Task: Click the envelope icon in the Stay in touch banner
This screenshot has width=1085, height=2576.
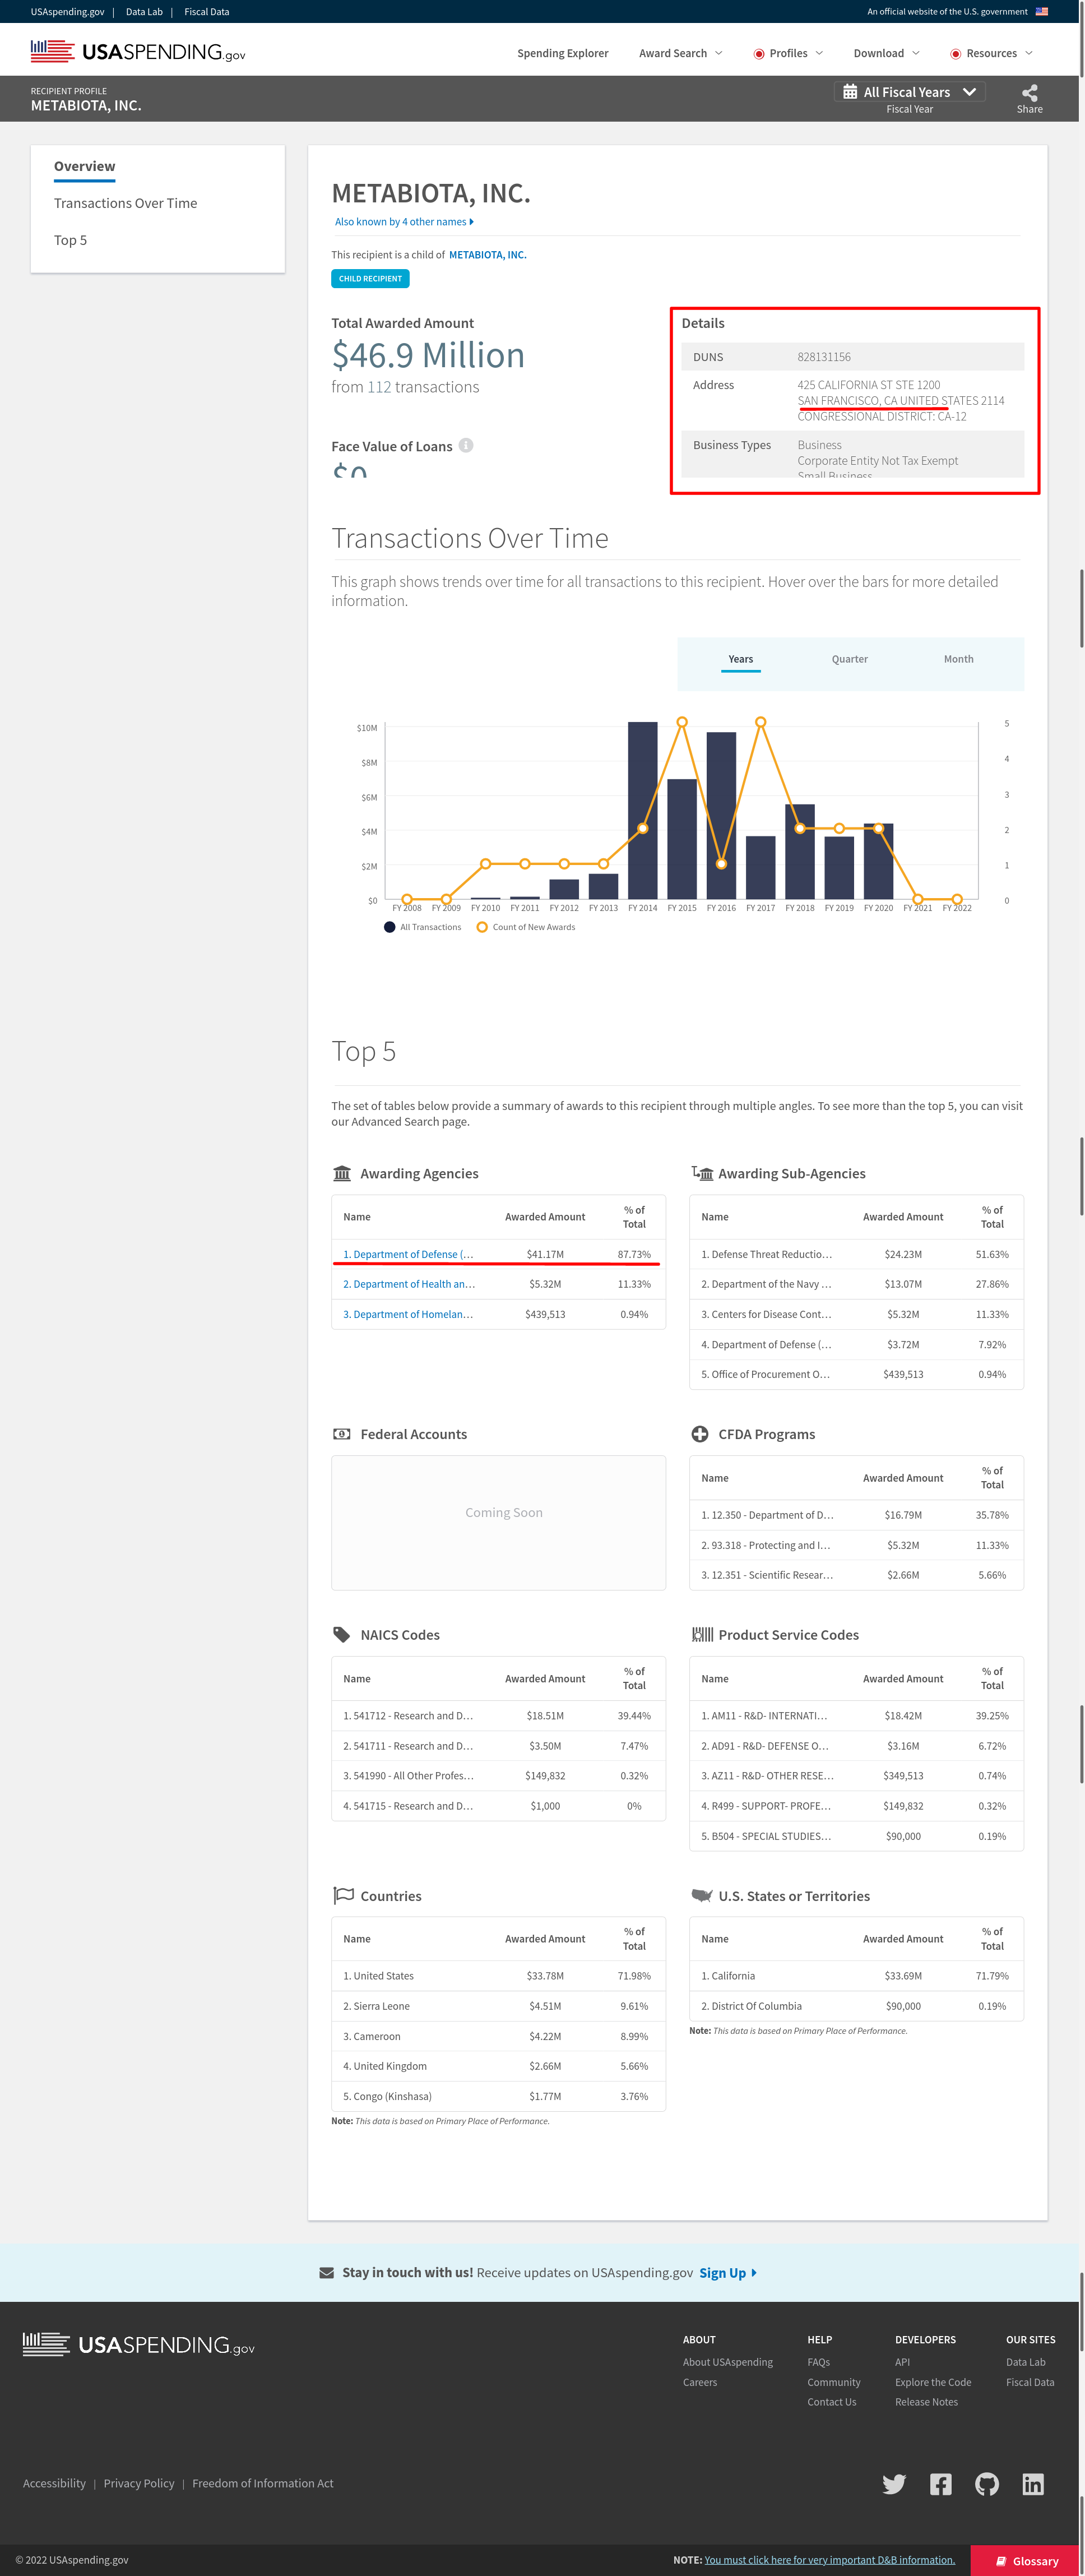Action: pos(327,2273)
